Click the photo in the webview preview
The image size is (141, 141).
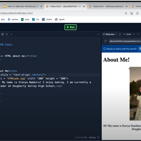(x=135, y=94)
